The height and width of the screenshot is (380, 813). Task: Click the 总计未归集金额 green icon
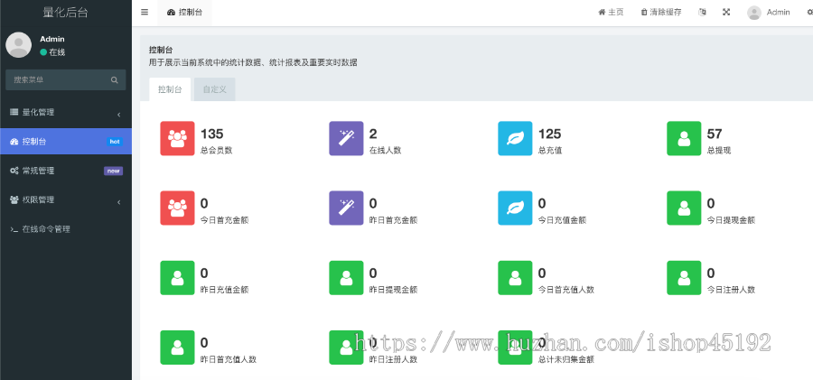(x=515, y=348)
